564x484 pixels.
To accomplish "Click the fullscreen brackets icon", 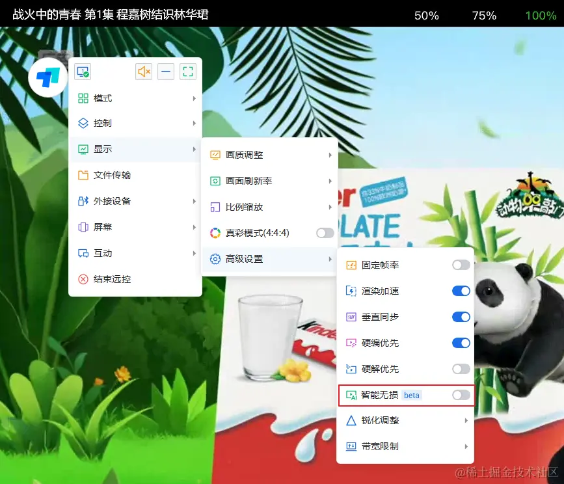I will (x=188, y=72).
